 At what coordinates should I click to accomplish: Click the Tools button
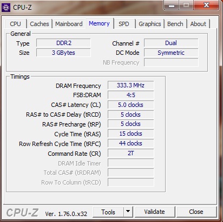coord(108,212)
